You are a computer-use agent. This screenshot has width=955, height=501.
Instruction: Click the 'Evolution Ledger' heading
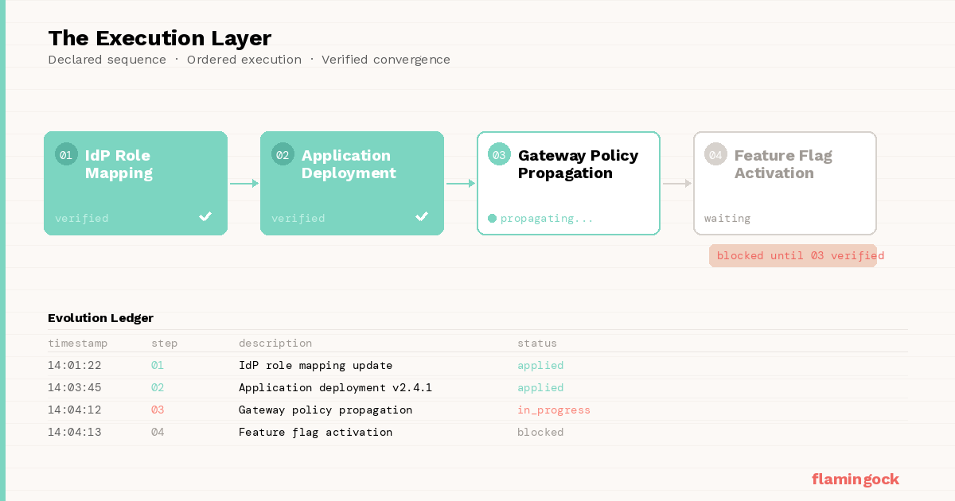coord(100,318)
